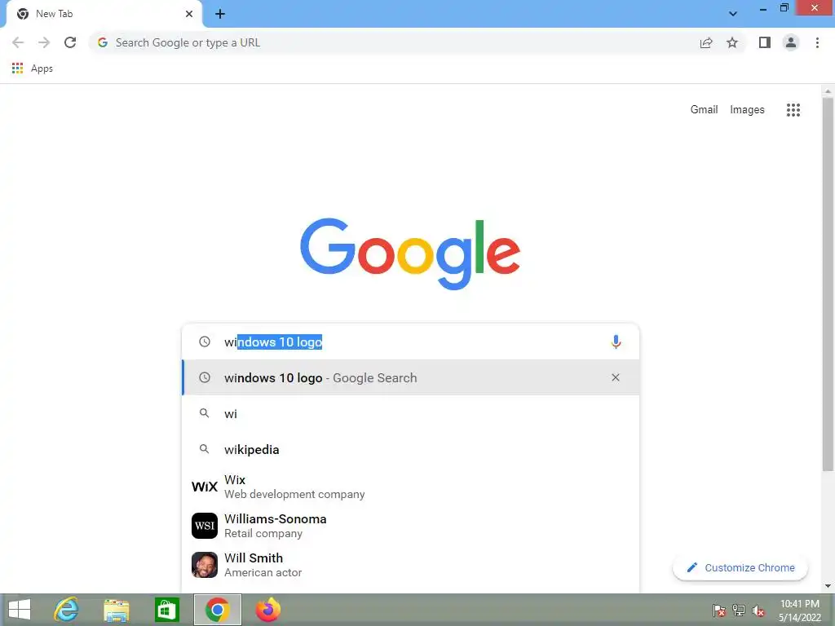Select the 'wi' search suggestion
The image size is (835, 626).
click(x=411, y=413)
